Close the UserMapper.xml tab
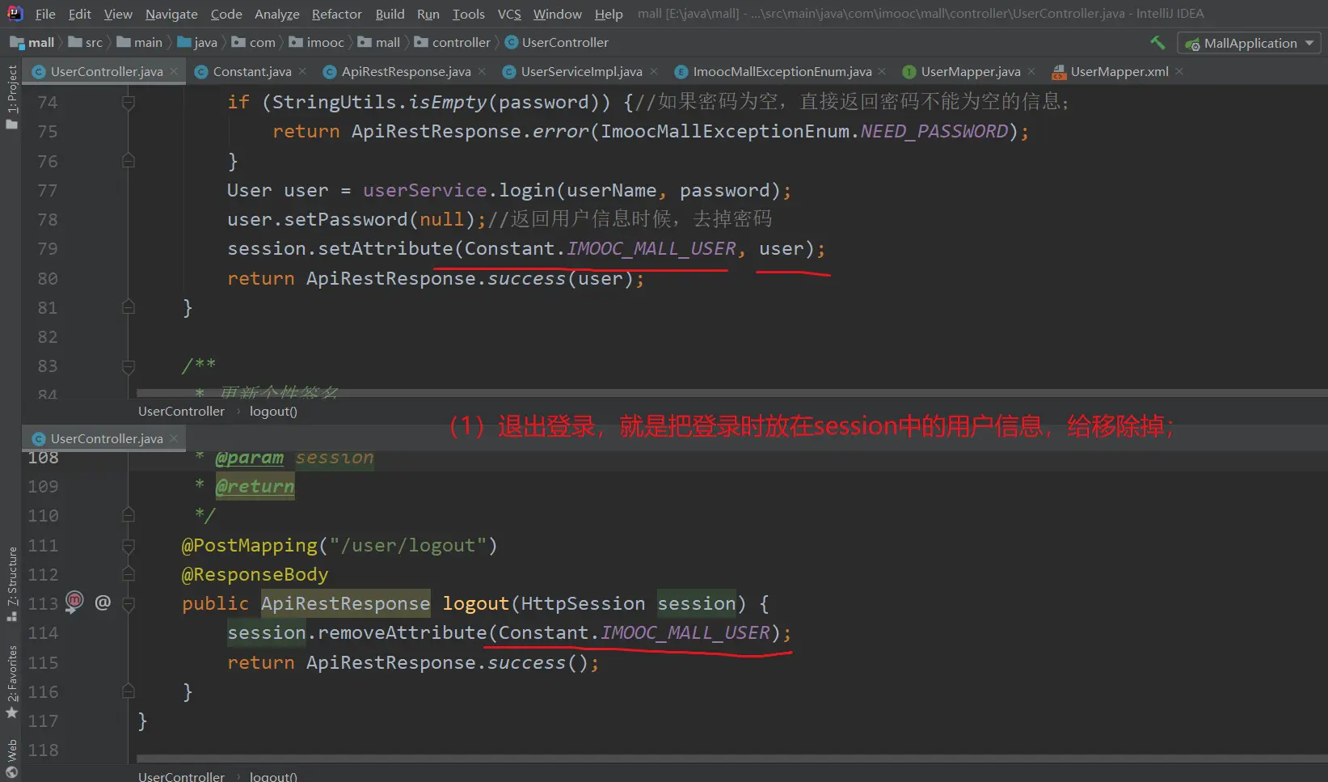Image resolution: width=1328 pixels, height=782 pixels. pos(1179,71)
